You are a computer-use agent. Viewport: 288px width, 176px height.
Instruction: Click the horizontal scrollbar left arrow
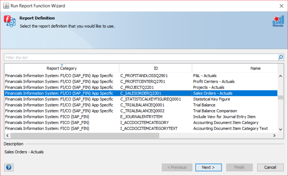coord(7,136)
